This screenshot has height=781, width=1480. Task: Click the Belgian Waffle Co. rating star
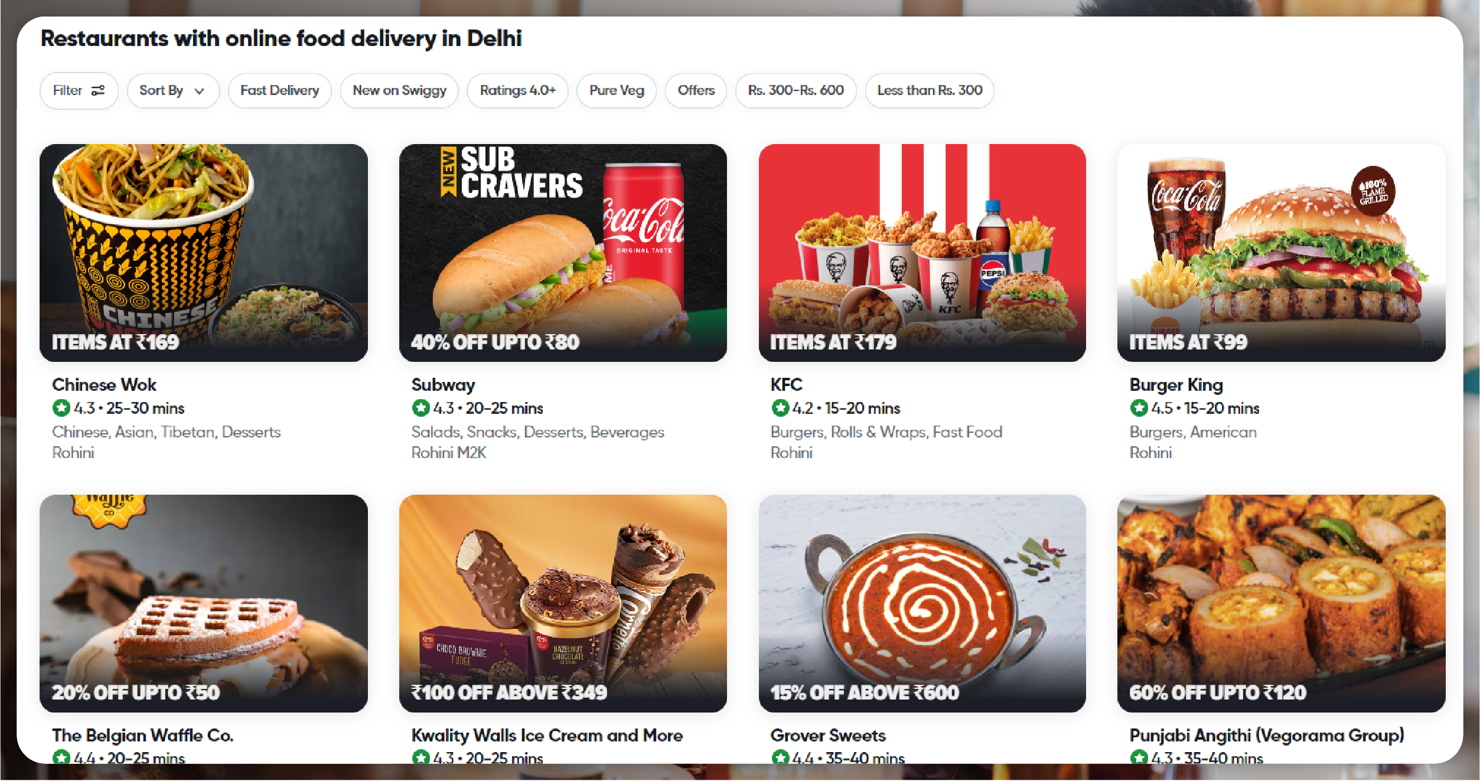tap(61, 757)
